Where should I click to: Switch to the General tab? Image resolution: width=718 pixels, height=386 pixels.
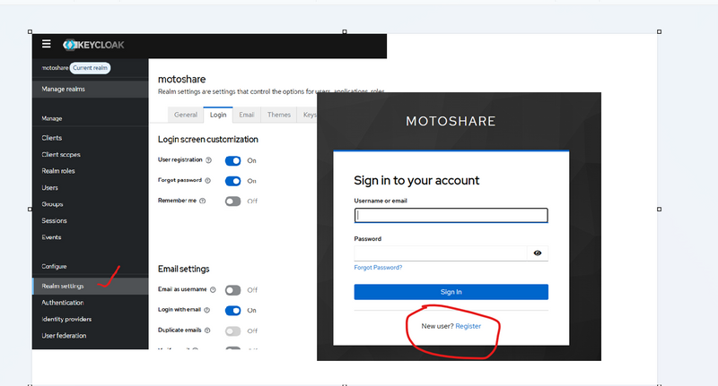click(186, 115)
